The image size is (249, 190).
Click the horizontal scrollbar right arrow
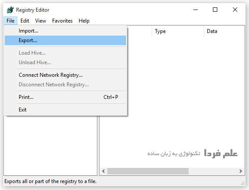241,171
